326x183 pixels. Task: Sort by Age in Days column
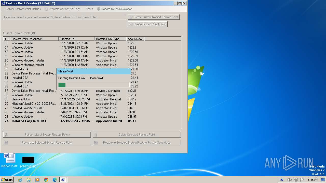(135, 39)
